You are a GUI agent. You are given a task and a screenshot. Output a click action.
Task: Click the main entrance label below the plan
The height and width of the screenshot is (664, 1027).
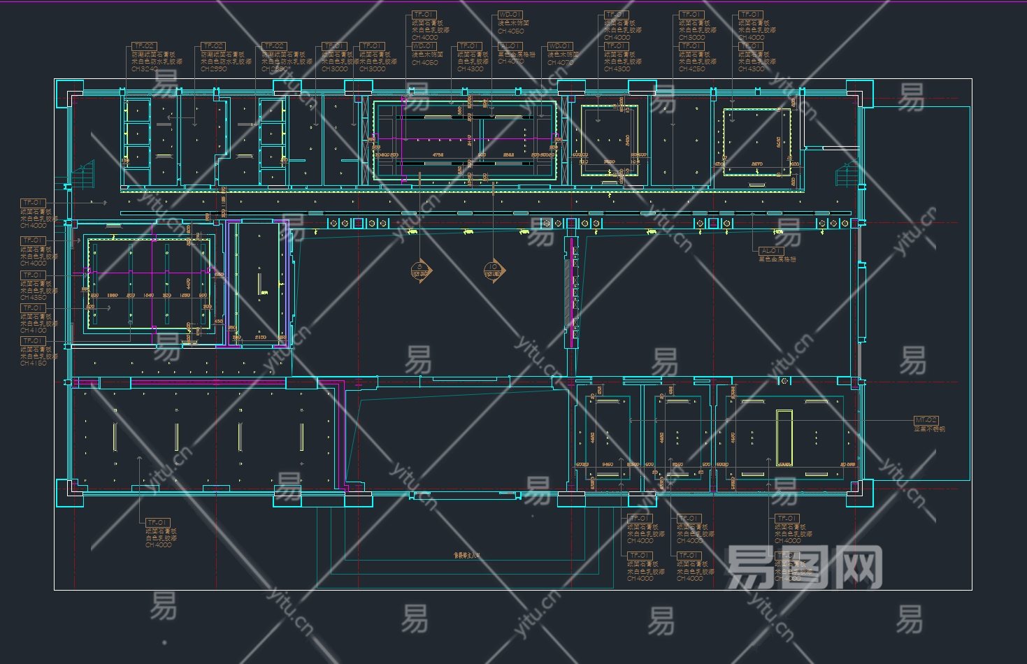click(x=467, y=556)
